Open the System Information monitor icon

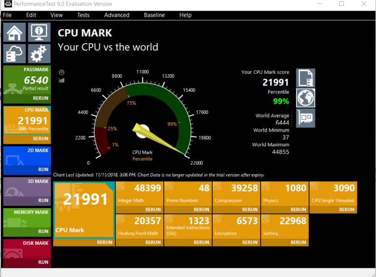pos(39,32)
